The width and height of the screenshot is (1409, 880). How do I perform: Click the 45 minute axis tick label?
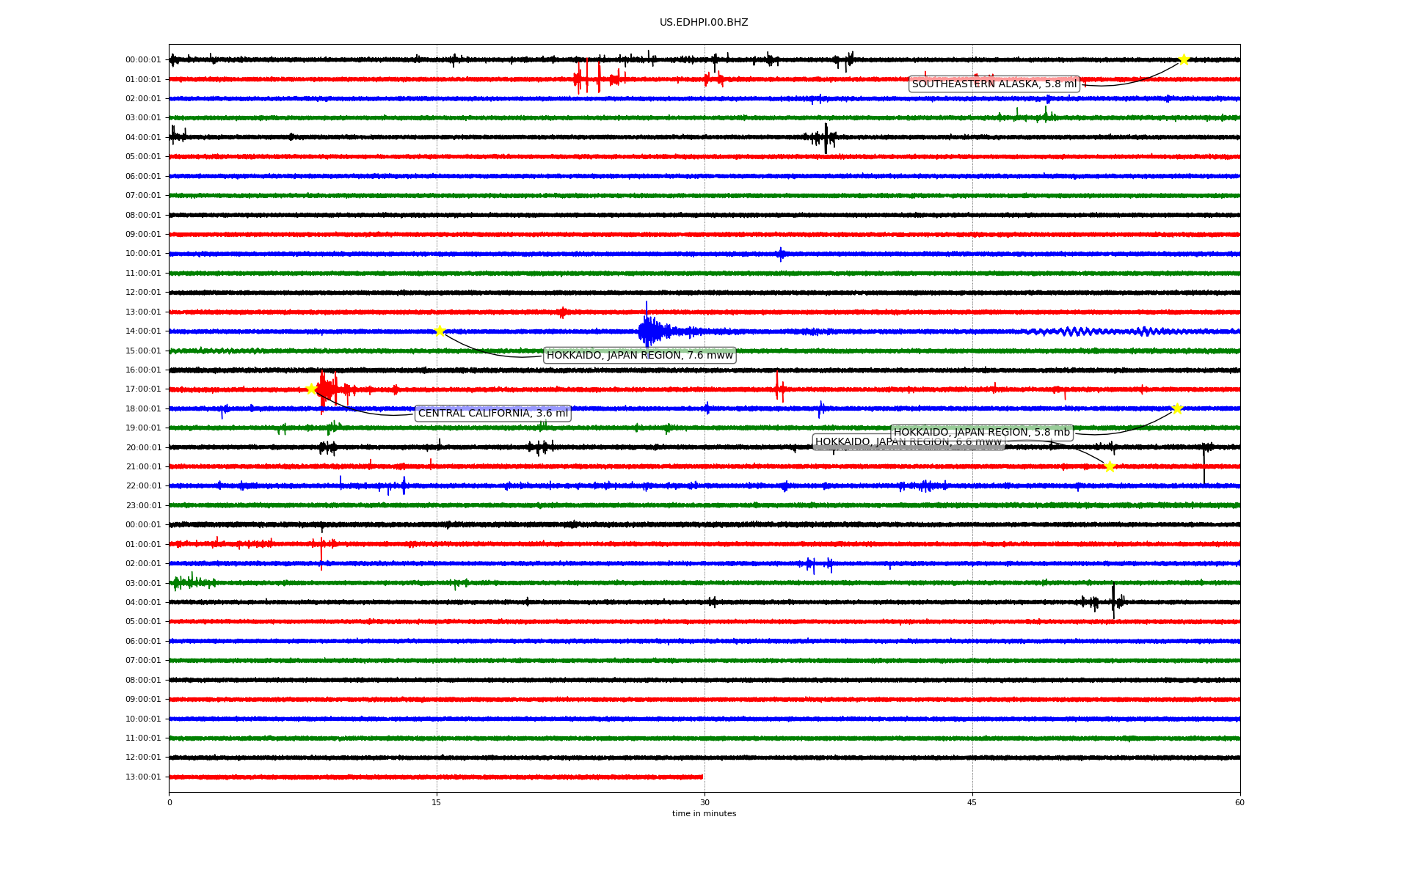coord(972,802)
